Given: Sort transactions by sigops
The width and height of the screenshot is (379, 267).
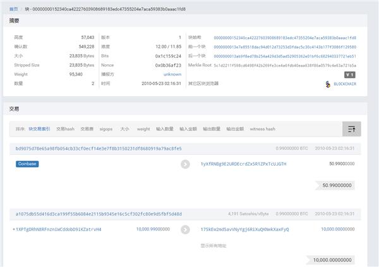Looking at the screenshot, I should (x=106, y=129).
